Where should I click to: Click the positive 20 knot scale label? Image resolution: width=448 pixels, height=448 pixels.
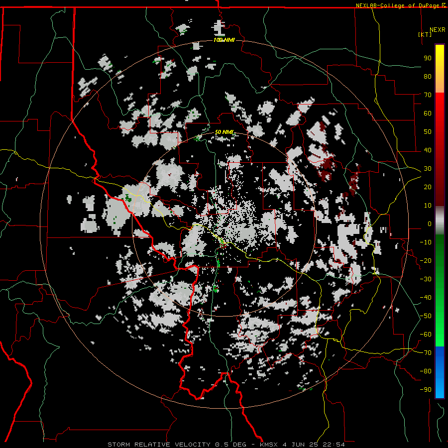428,187
